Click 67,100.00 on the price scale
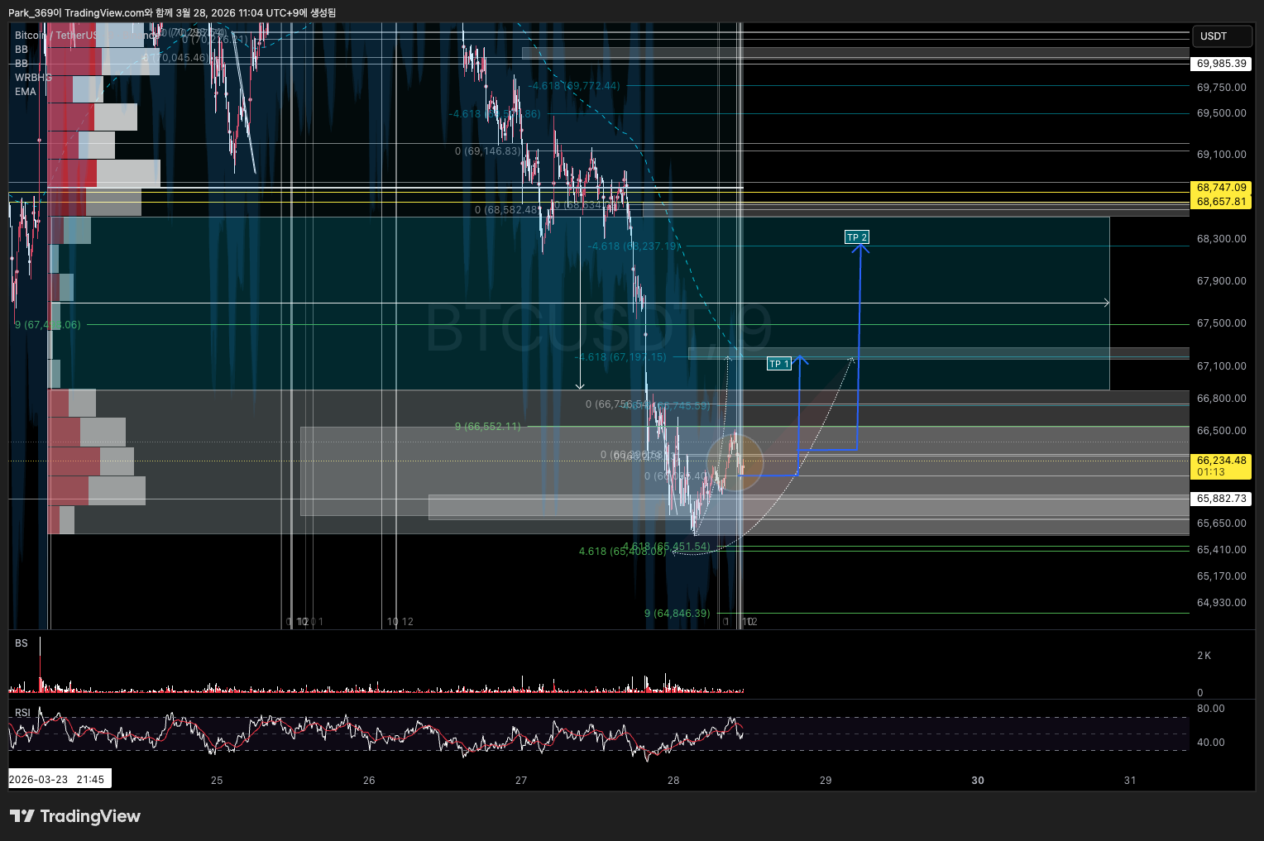 [x=1221, y=366]
